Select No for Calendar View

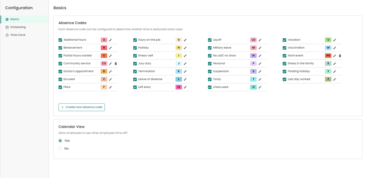[60, 149]
